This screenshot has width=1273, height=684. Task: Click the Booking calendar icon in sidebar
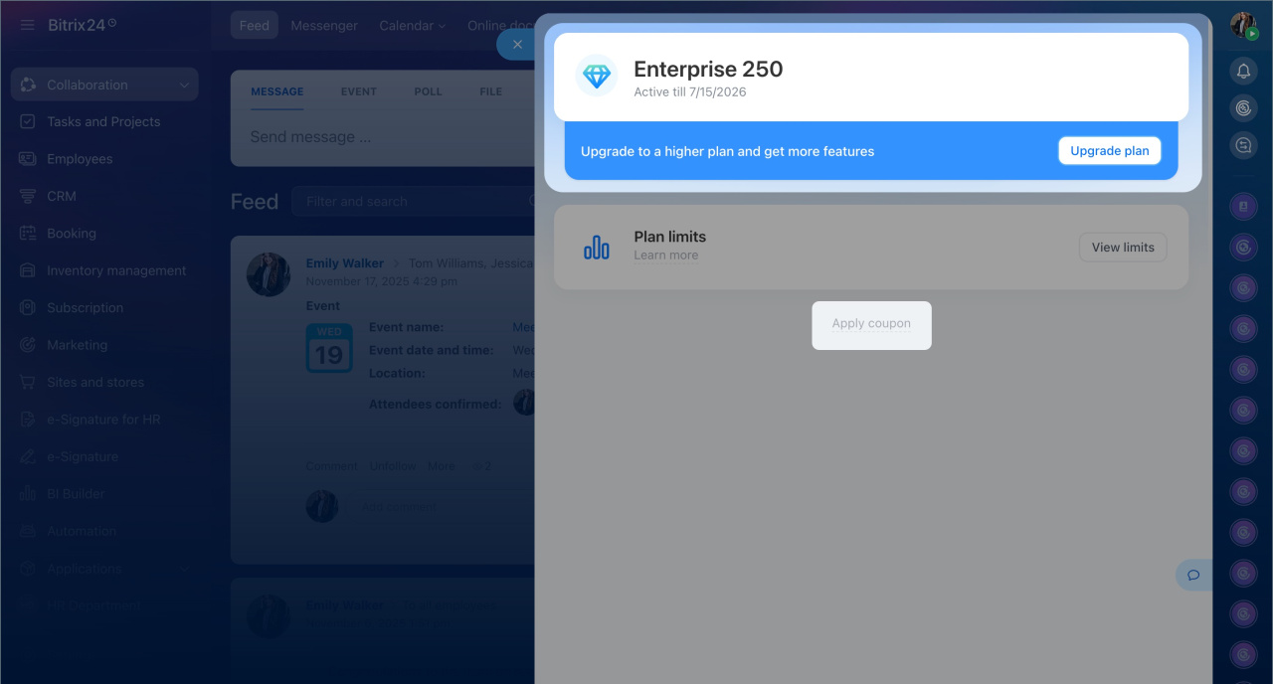click(x=28, y=234)
